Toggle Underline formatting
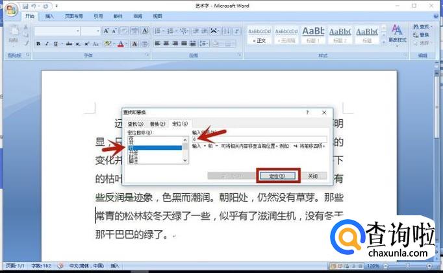The width and height of the screenshot is (443, 273). coord(56,43)
